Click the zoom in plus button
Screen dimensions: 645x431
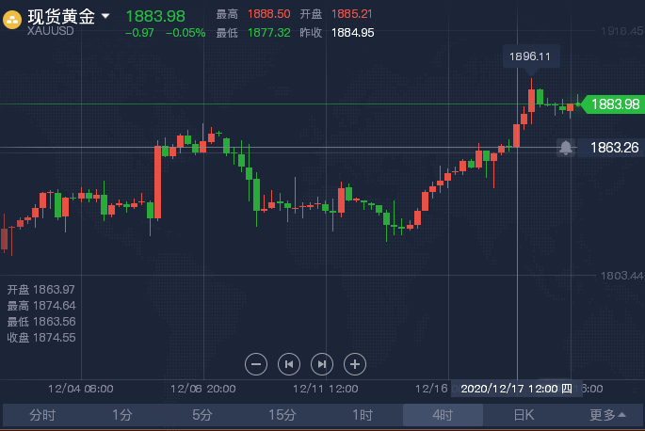[x=355, y=364]
